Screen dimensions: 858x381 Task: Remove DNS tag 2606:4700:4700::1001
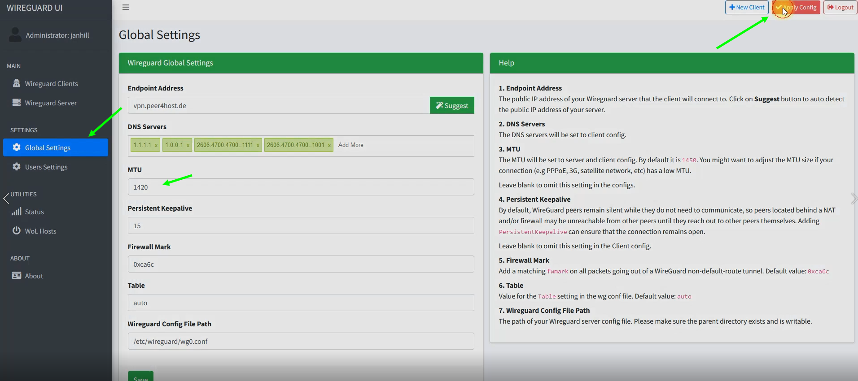(329, 145)
